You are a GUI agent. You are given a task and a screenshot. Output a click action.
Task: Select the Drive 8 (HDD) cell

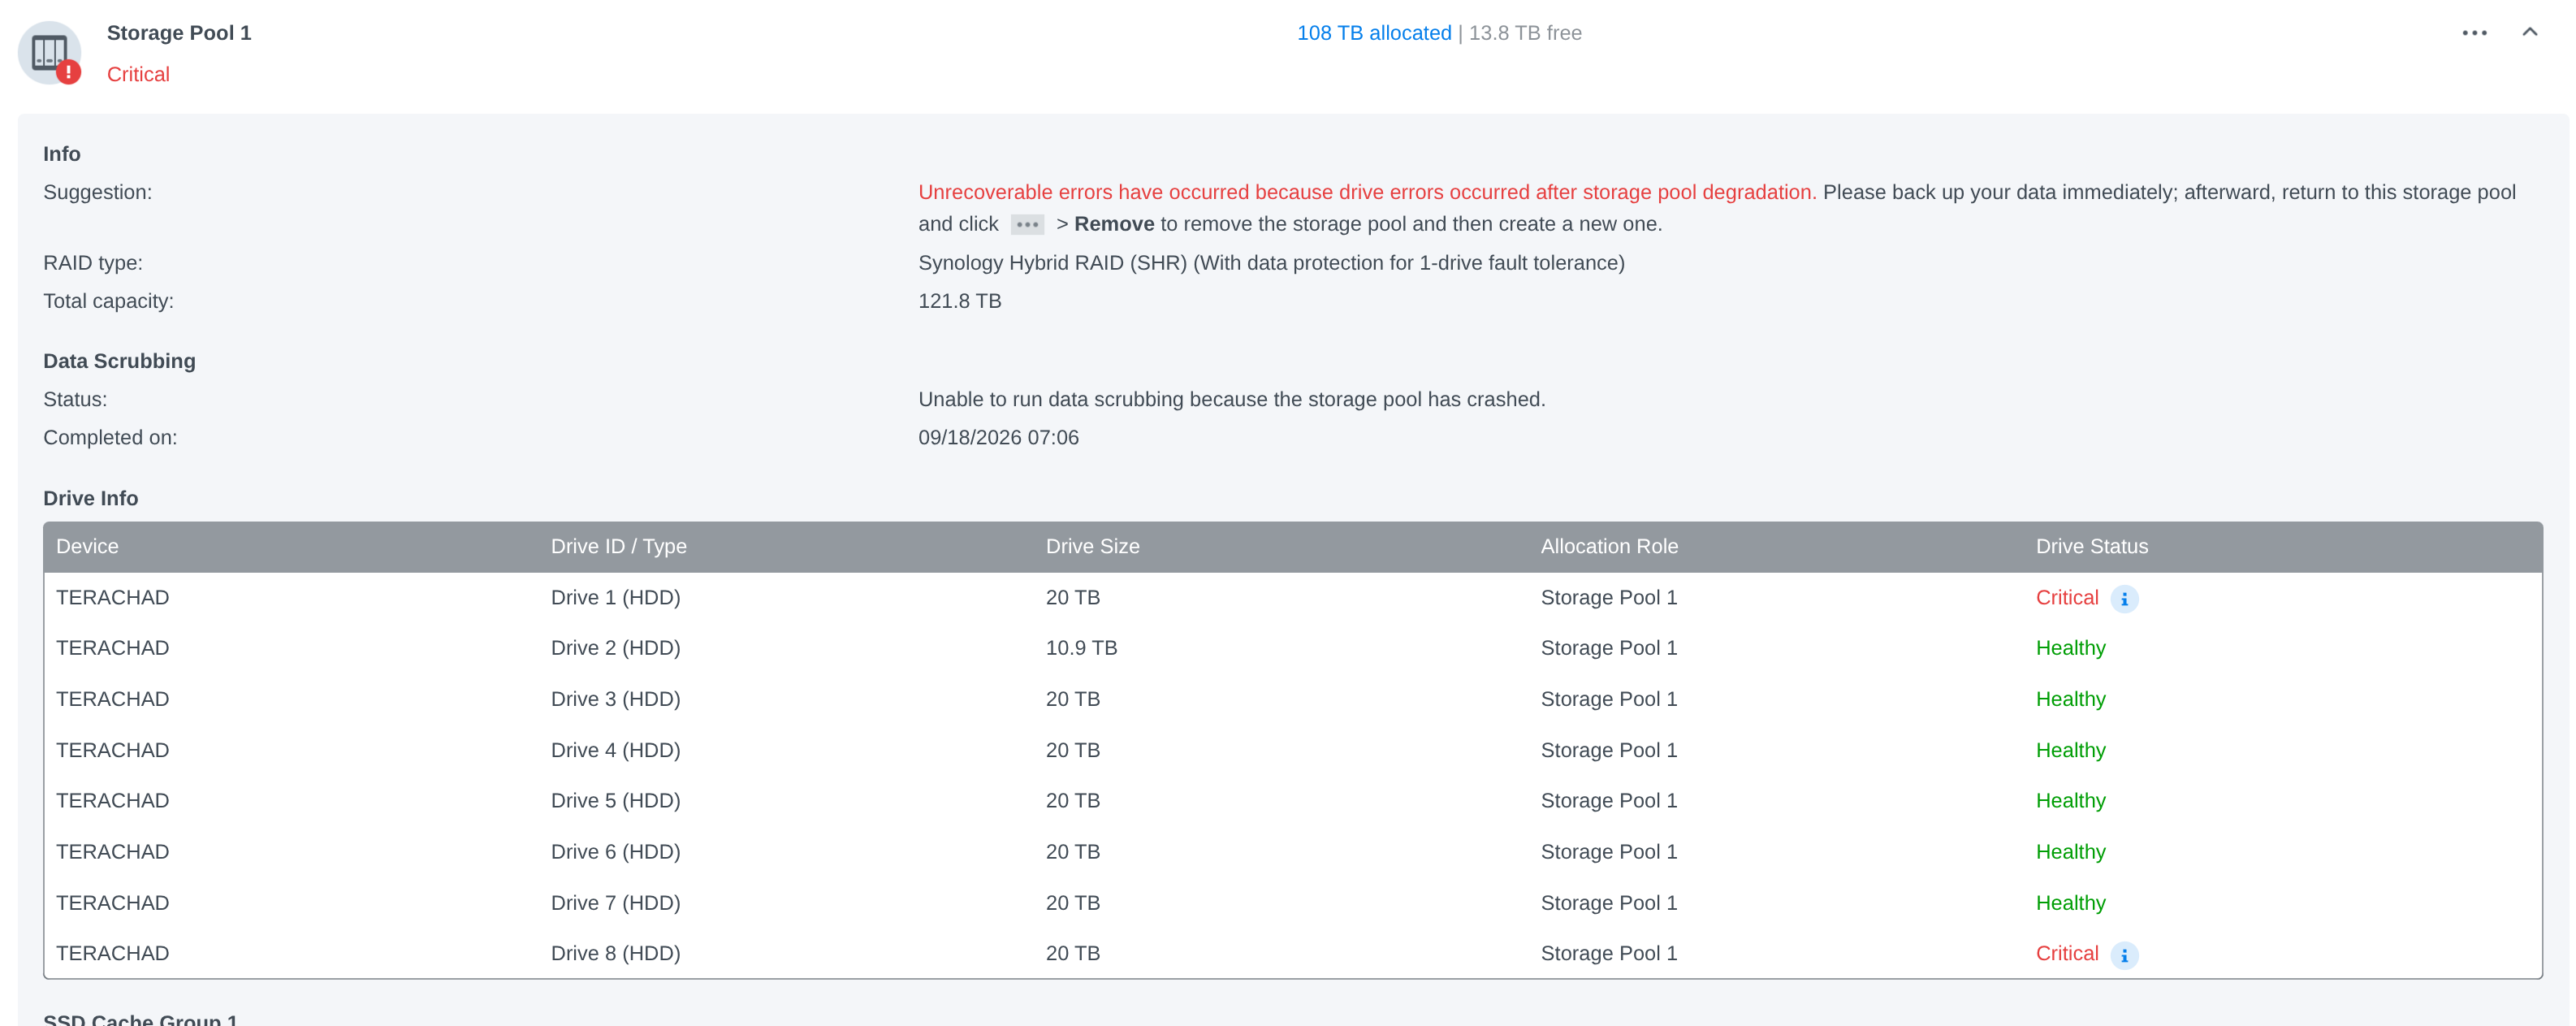[x=615, y=953]
